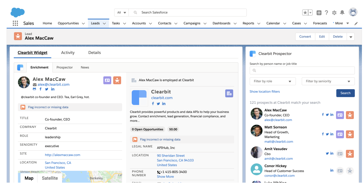Image resolution: width=364 pixels, height=192 pixels.
Task: Open Clearbit company's Facebook icon
Action: click(153, 104)
